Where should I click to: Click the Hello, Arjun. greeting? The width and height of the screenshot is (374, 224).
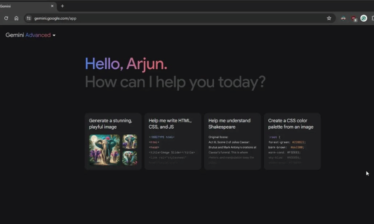click(x=126, y=64)
